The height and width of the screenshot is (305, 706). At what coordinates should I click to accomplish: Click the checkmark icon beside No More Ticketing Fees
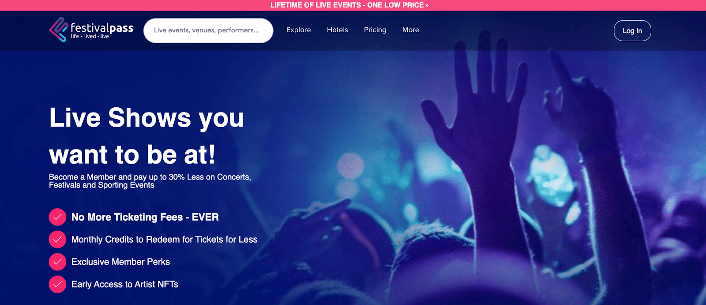tap(57, 217)
